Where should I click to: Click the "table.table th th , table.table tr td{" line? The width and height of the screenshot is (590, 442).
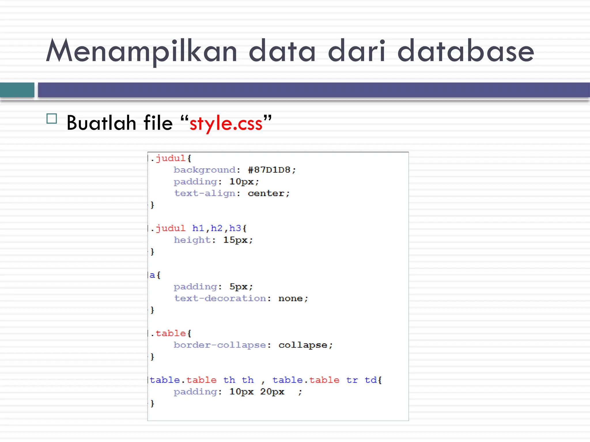[266, 380]
